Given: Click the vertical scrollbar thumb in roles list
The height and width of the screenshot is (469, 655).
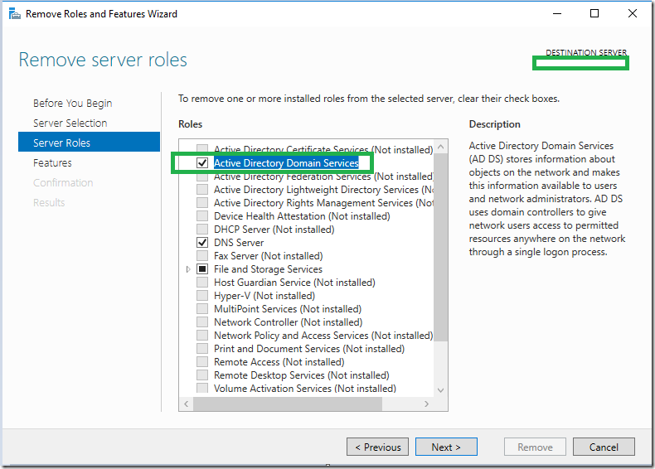Looking at the screenshot, I should point(441,247).
